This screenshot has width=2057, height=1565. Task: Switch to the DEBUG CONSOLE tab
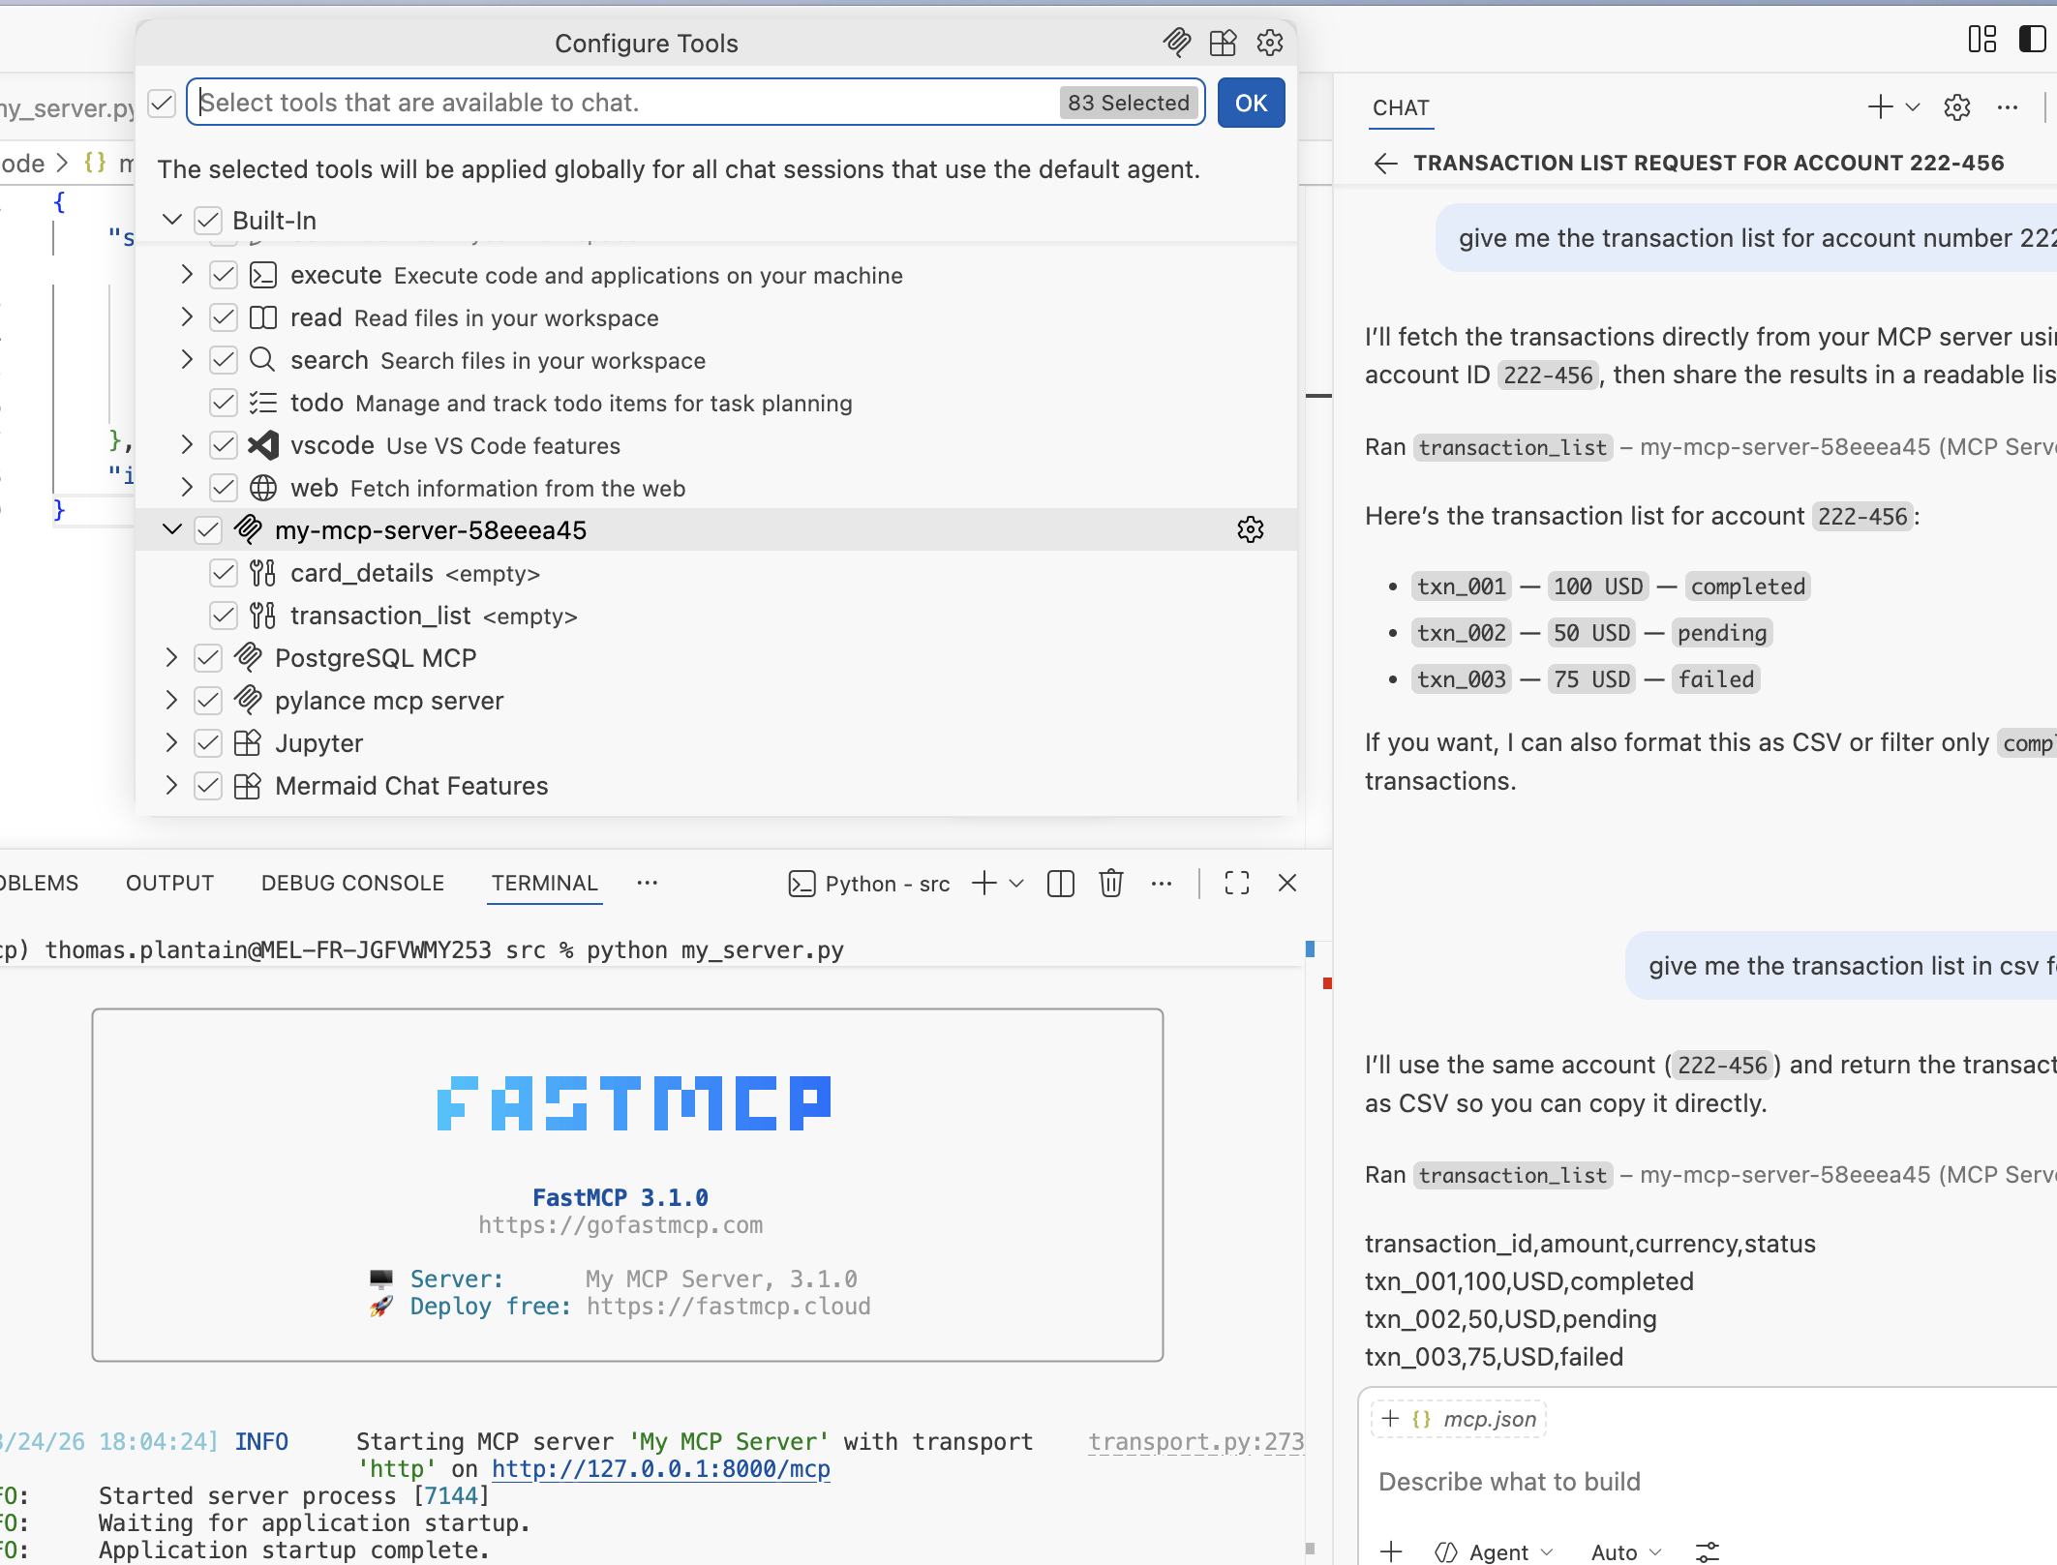click(352, 883)
